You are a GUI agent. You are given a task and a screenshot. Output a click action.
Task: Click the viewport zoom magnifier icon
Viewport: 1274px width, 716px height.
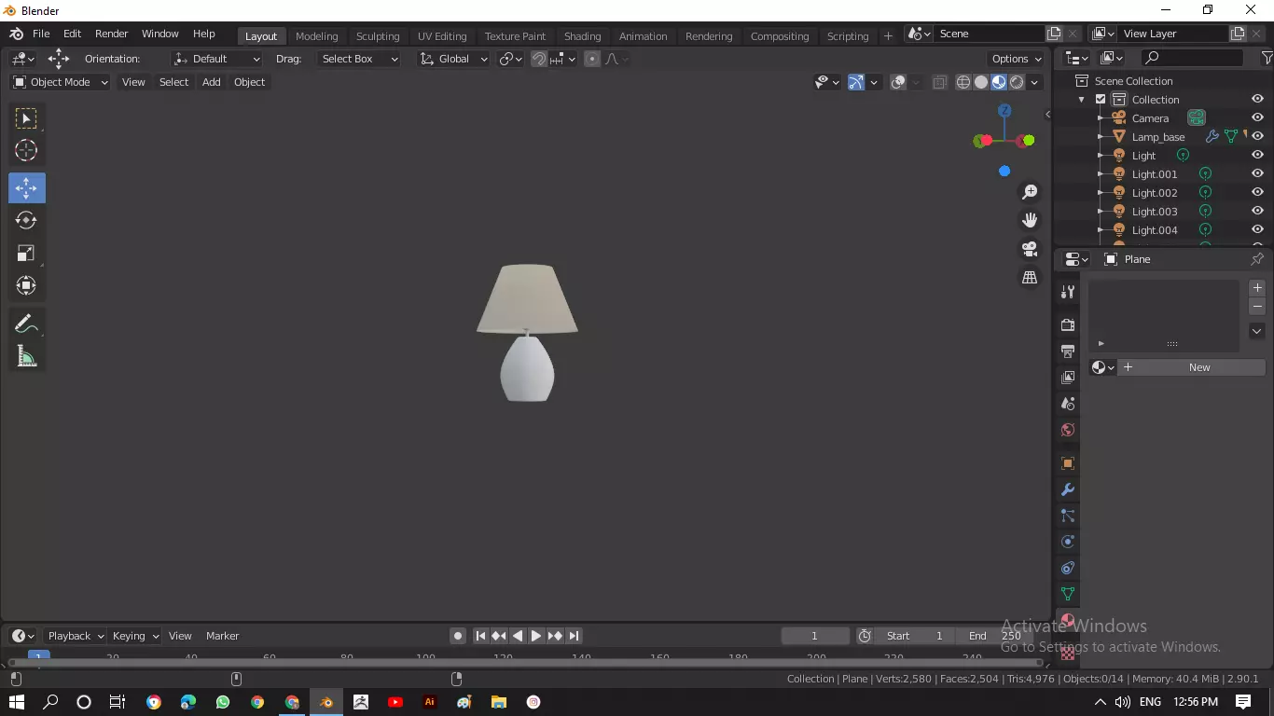pyautogui.click(x=1030, y=192)
